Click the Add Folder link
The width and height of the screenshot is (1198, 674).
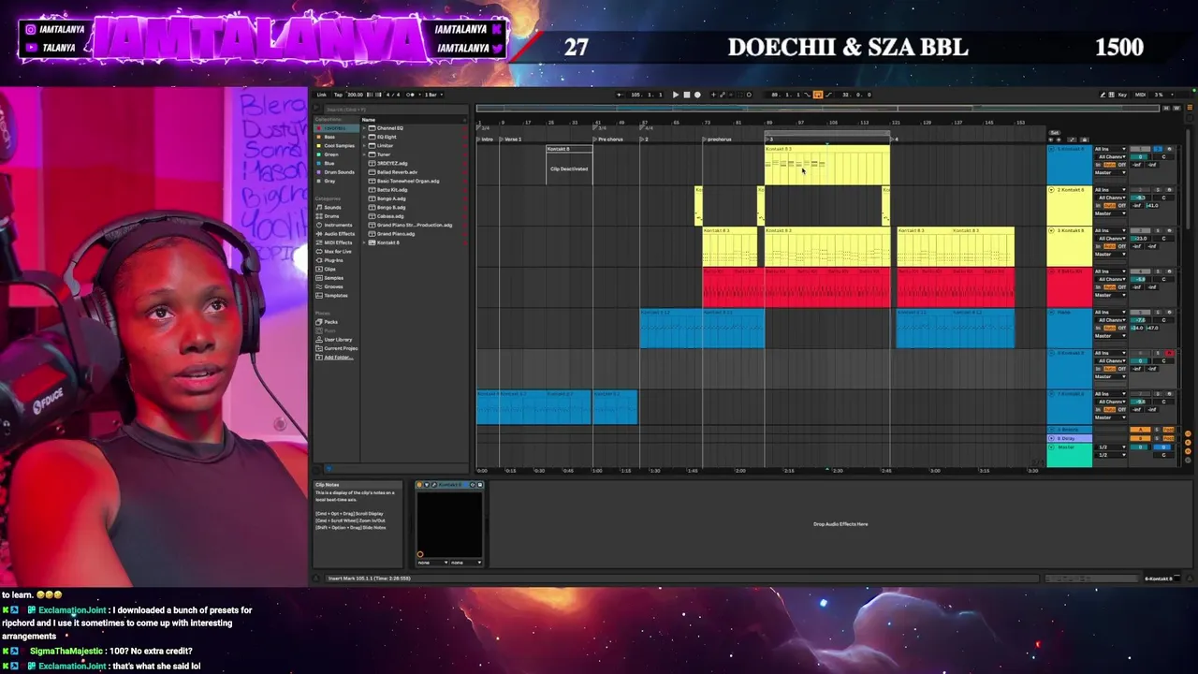point(338,358)
